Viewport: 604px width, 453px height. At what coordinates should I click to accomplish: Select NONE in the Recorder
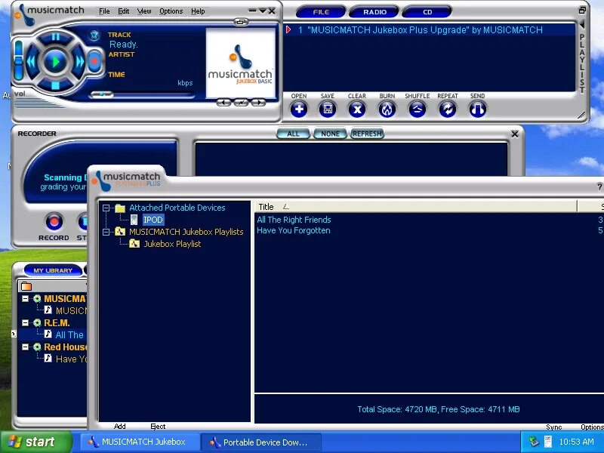point(330,134)
